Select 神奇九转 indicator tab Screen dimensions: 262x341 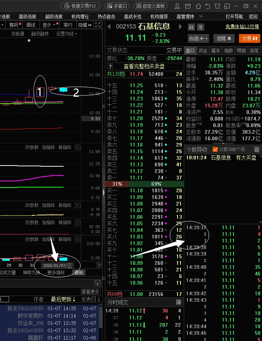[32, 273]
